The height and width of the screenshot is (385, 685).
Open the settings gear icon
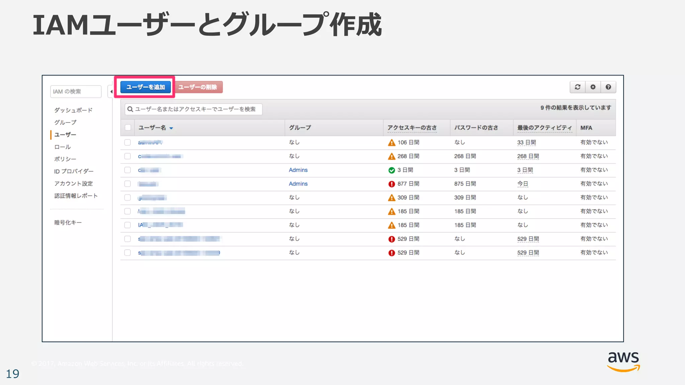(x=593, y=87)
